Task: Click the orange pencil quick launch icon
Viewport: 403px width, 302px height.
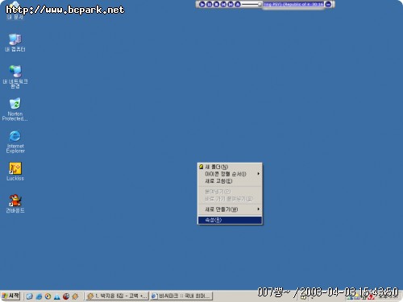Action: pos(75,296)
